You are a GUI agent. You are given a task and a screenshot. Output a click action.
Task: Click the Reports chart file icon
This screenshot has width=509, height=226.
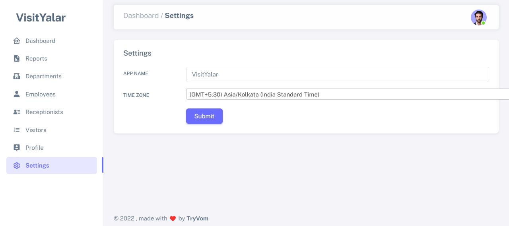coord(17,59)
